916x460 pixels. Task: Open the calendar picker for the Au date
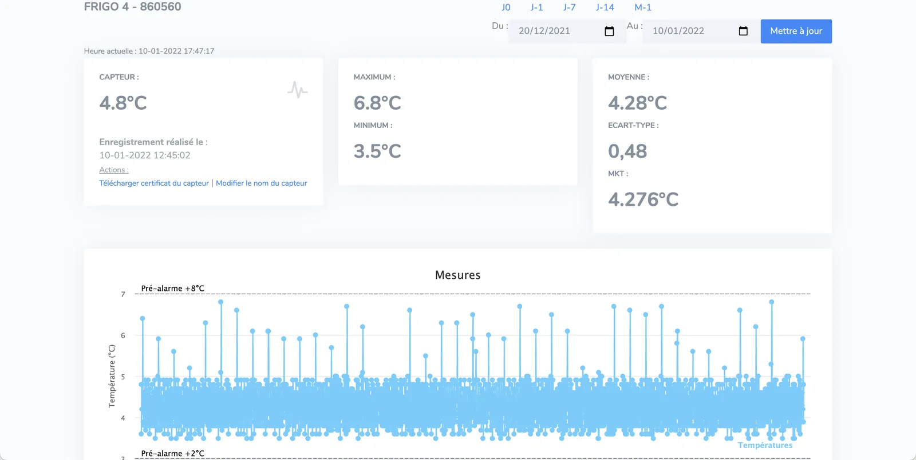743,31
